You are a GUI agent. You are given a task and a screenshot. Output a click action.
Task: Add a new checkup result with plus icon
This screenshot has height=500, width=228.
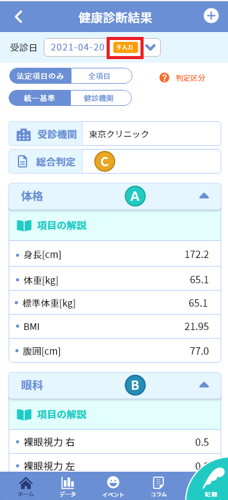tap(211, 16)
